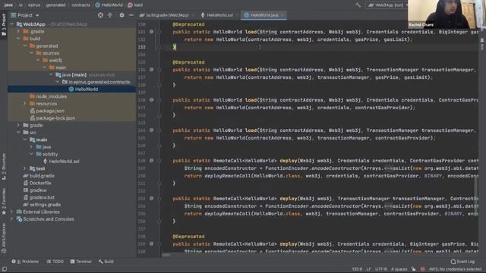Expand the top .gradle folder
Viewport: 486px width, 273px height.
pos(18,31)
